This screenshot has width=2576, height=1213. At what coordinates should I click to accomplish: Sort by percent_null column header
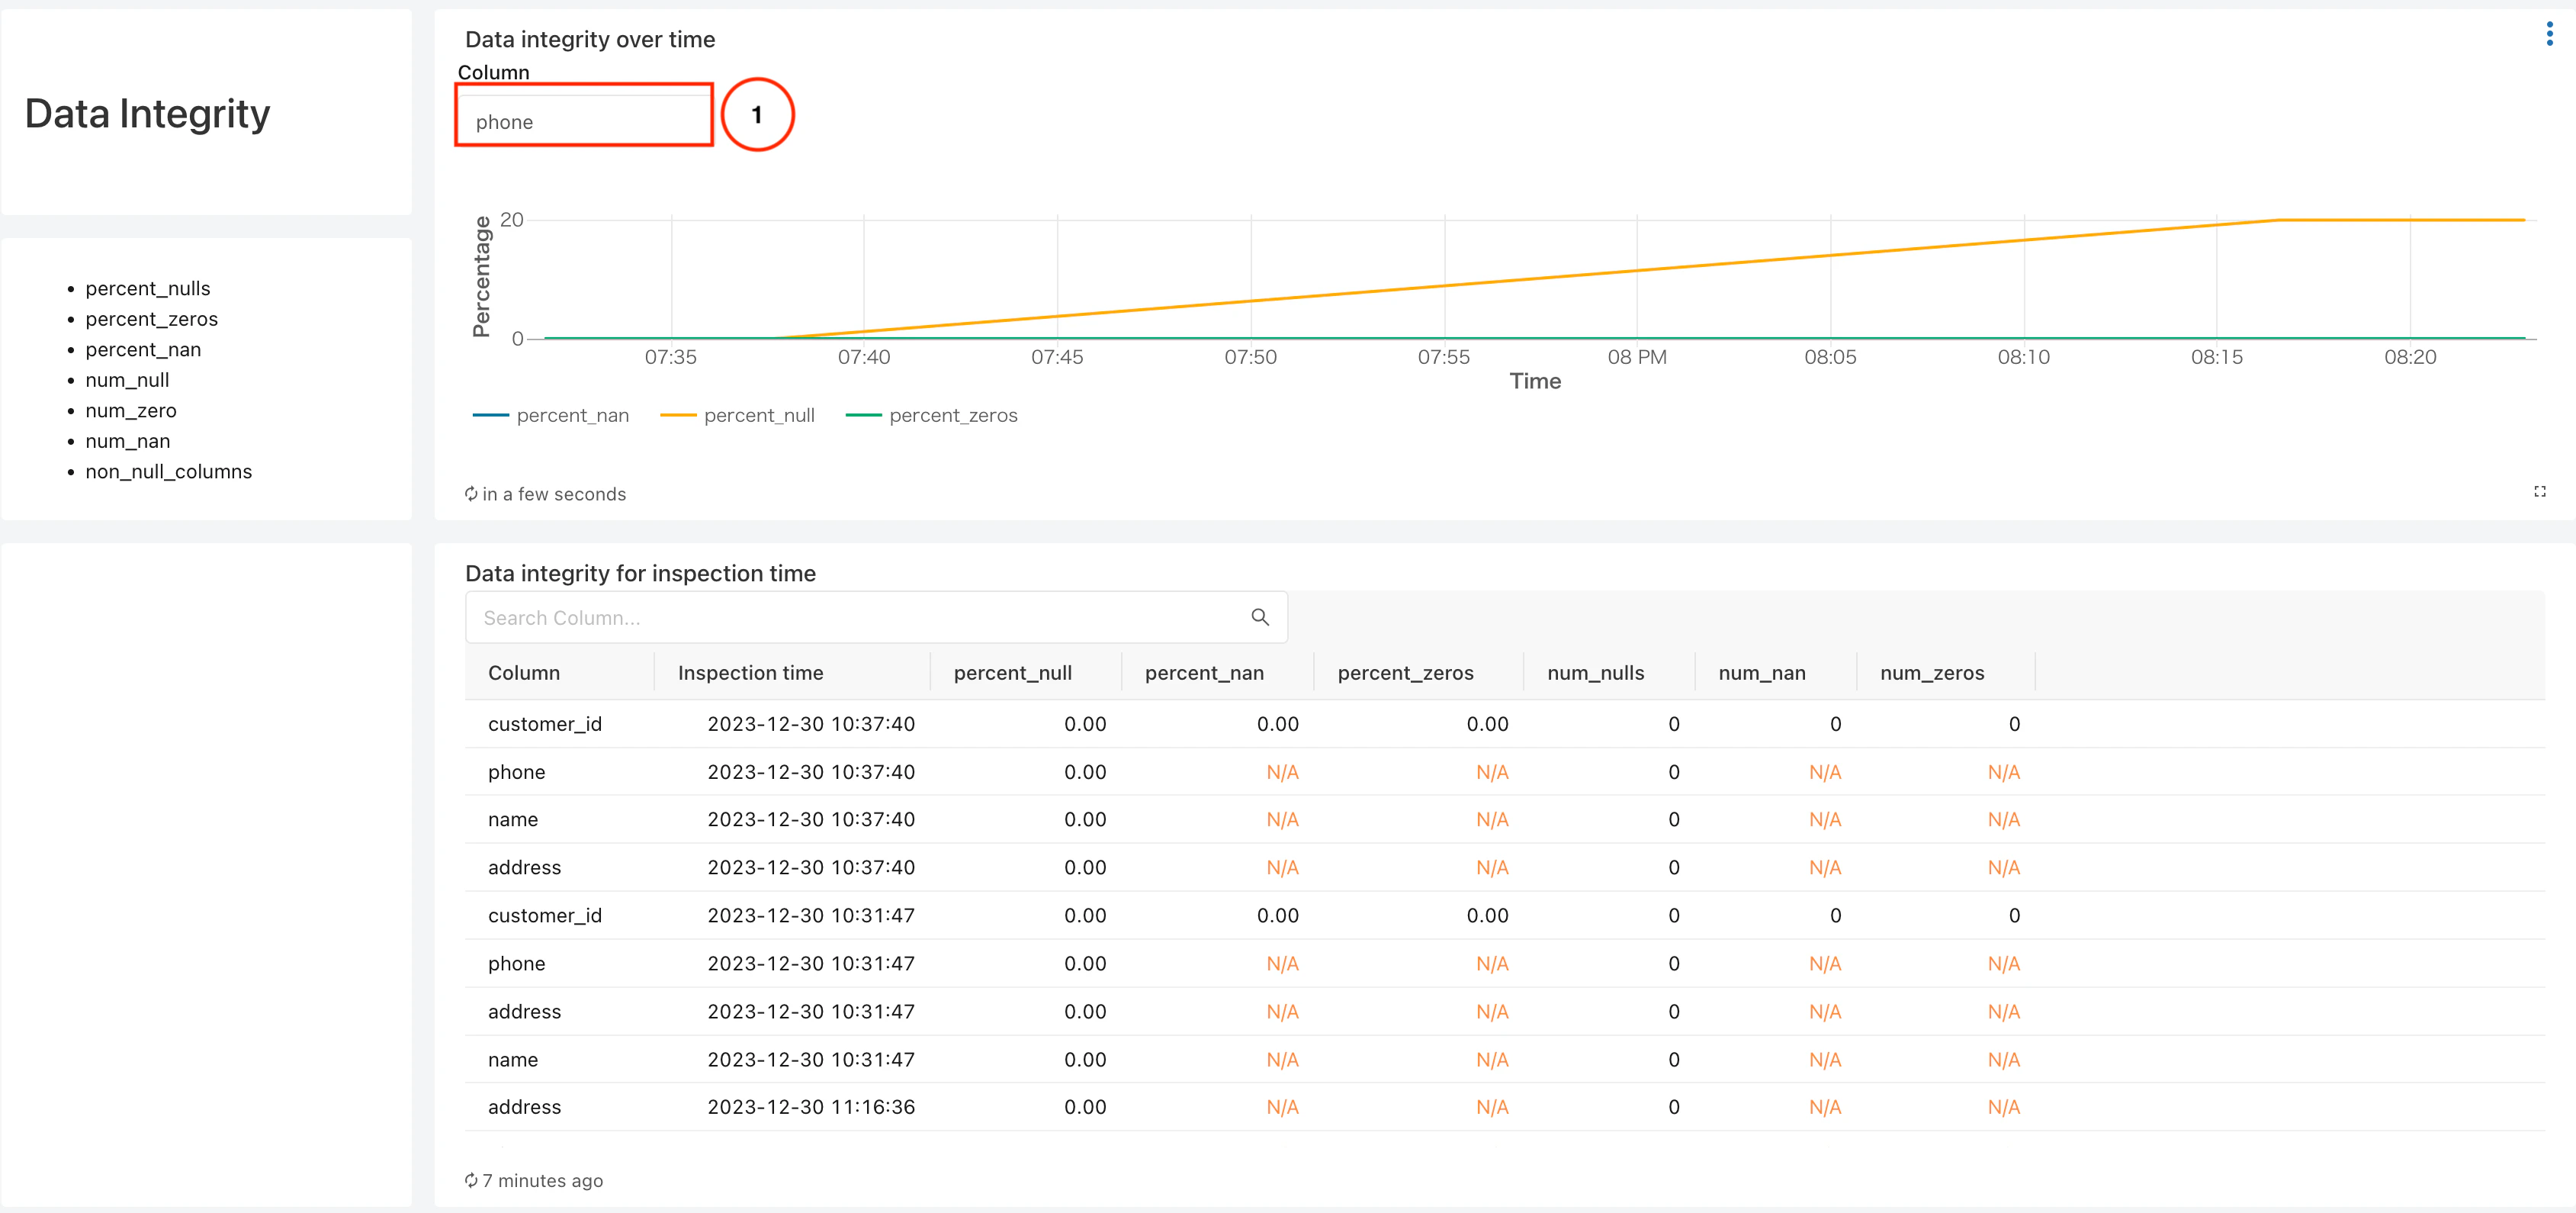pyautogui.click(x=1012, y=673)
